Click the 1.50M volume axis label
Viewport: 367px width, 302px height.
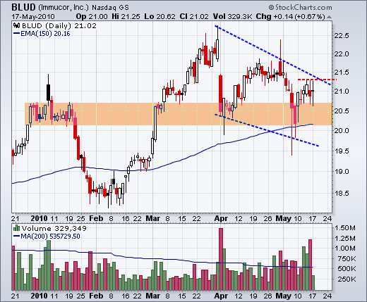coord(345,227)
